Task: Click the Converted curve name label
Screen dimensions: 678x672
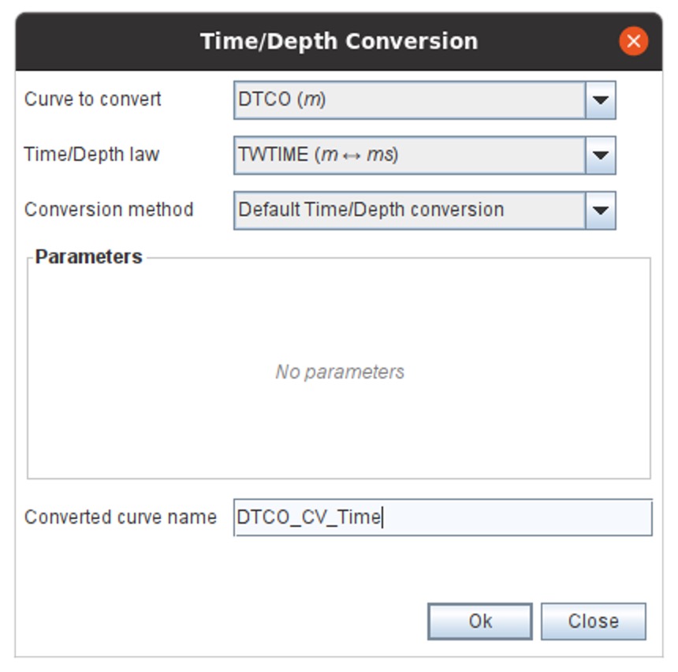Action: [x=120, y=517]
